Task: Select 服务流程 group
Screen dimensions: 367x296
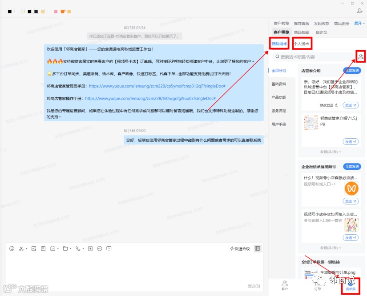Action: point(278,111)
